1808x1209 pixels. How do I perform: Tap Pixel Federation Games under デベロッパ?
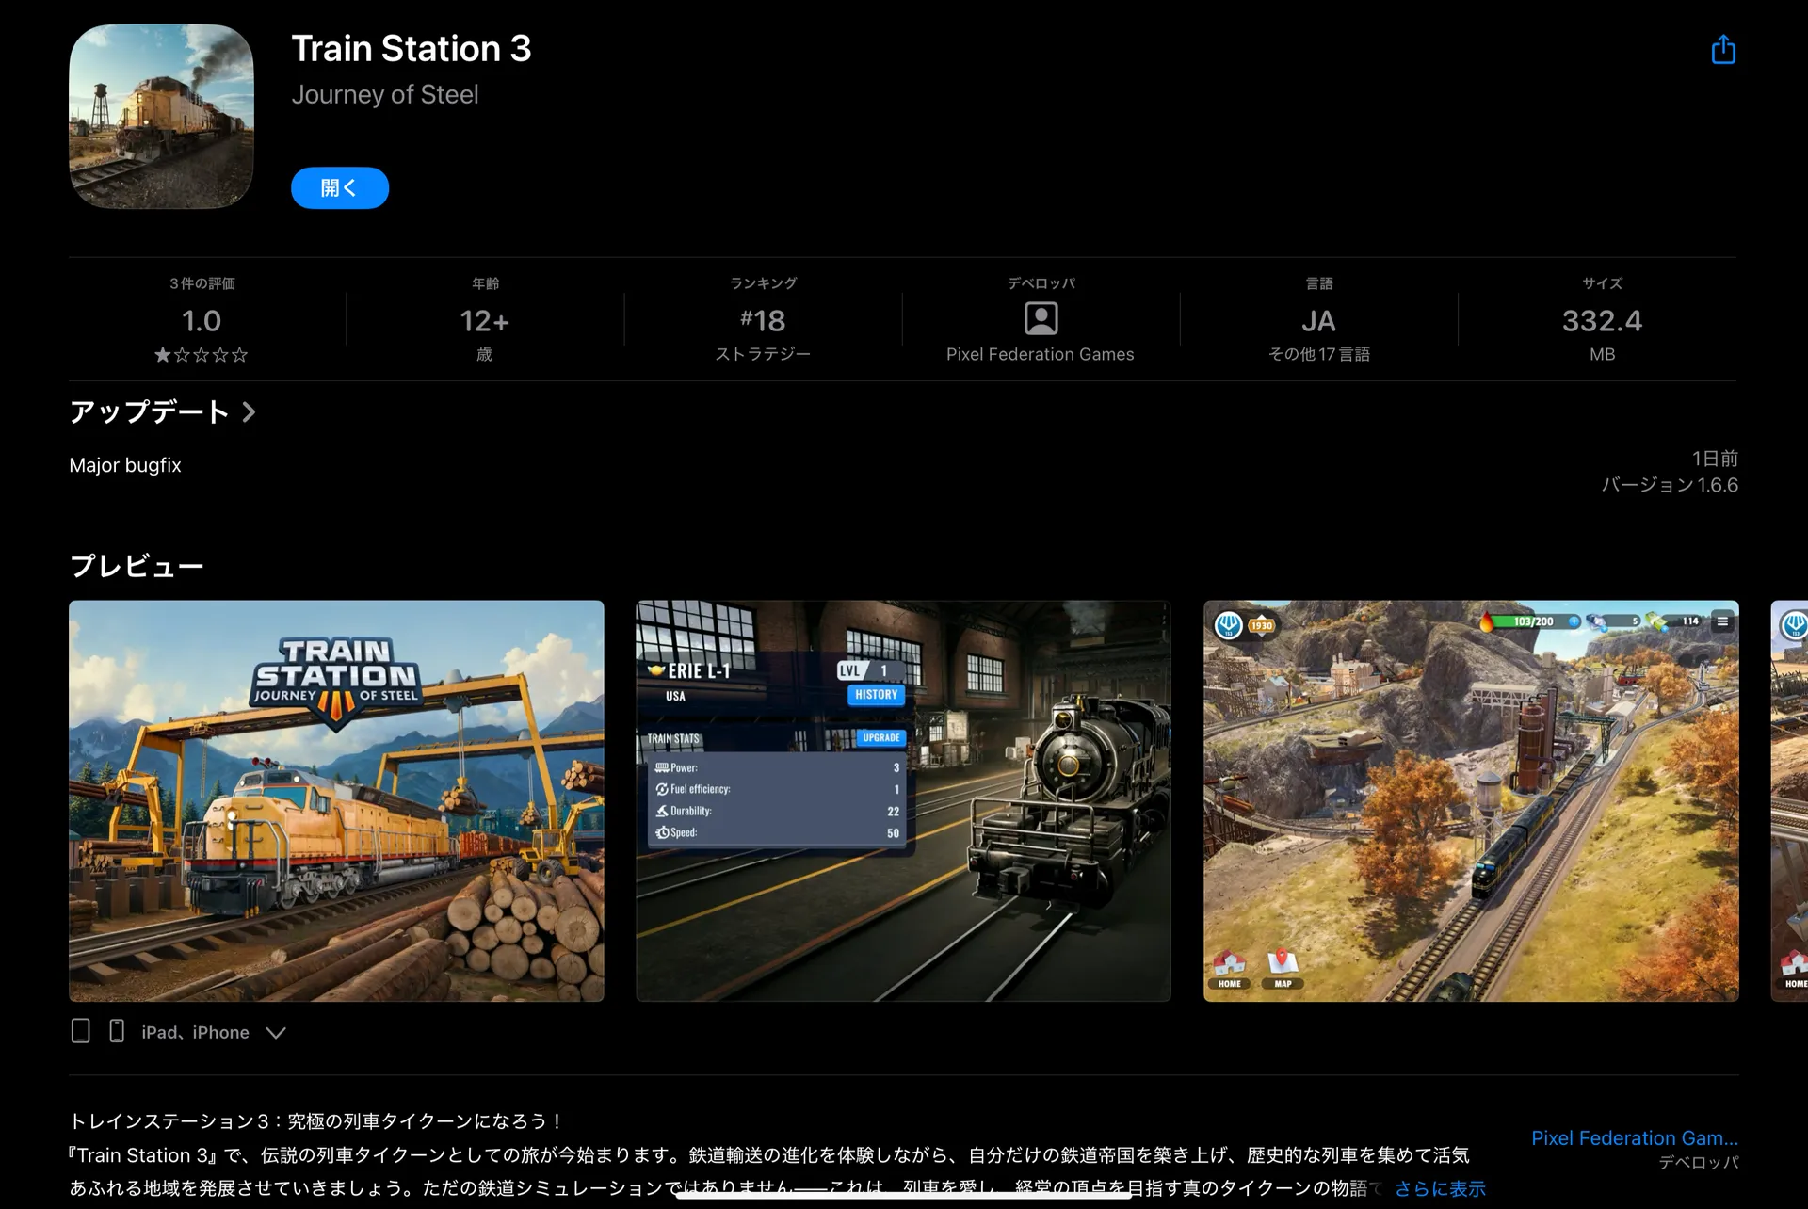(1040, 354)
